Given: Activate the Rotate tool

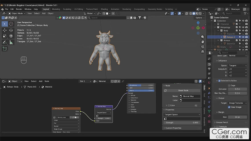Looking at the screenshot, I should coord(11,30).
